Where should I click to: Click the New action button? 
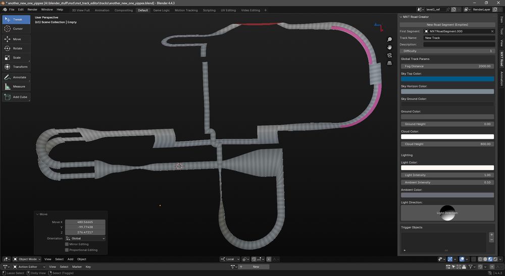point(254,267)
